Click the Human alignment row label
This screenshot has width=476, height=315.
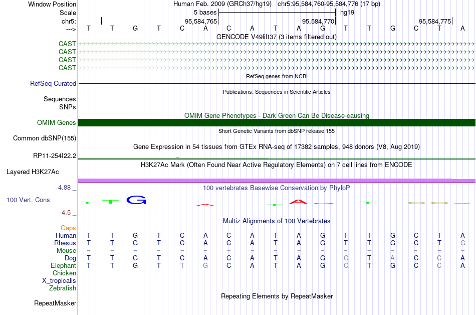click(66, 235)
